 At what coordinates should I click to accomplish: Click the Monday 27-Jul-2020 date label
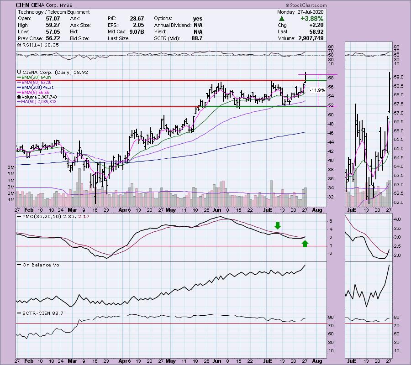pos(300,12)
